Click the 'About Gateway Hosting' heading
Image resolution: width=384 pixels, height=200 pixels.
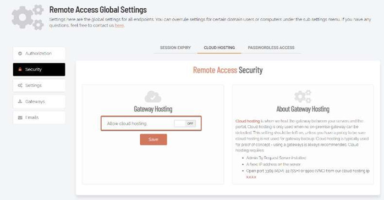tap(303, 109)
